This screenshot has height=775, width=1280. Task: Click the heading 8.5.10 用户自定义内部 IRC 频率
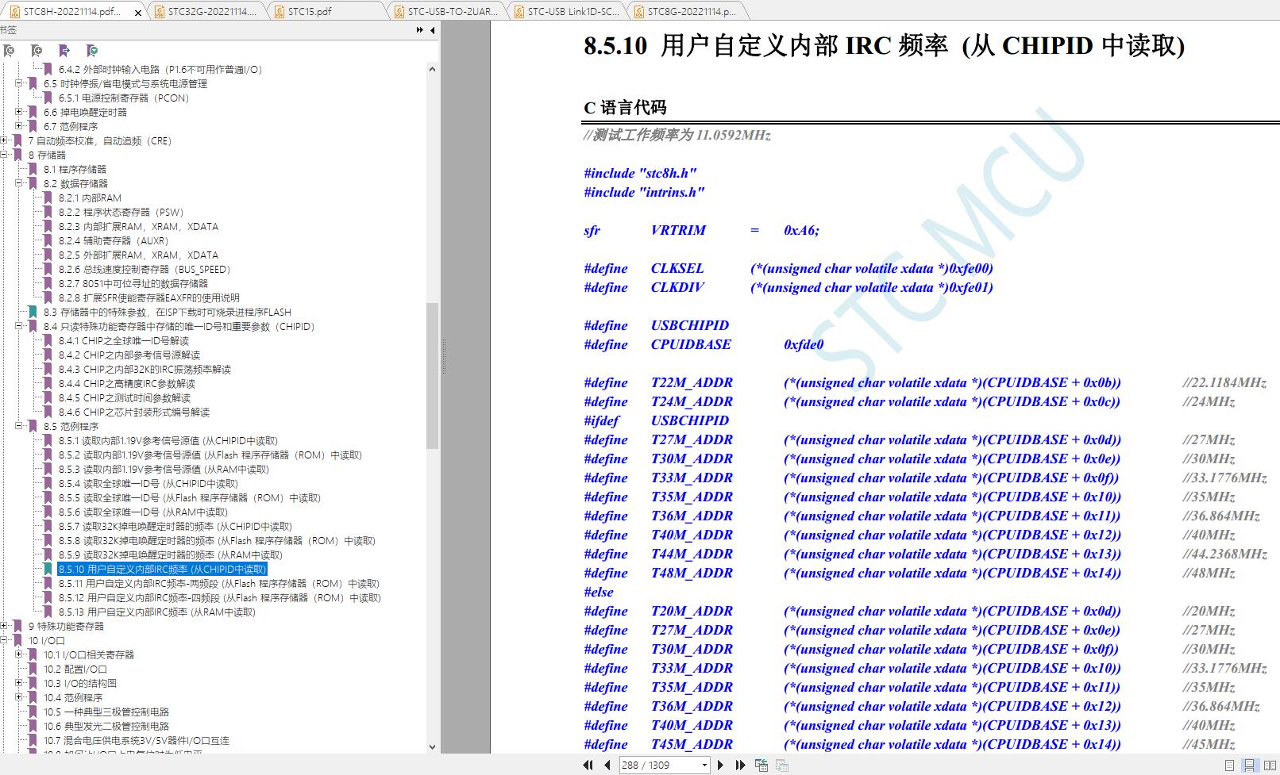click(x=884, y=45)
